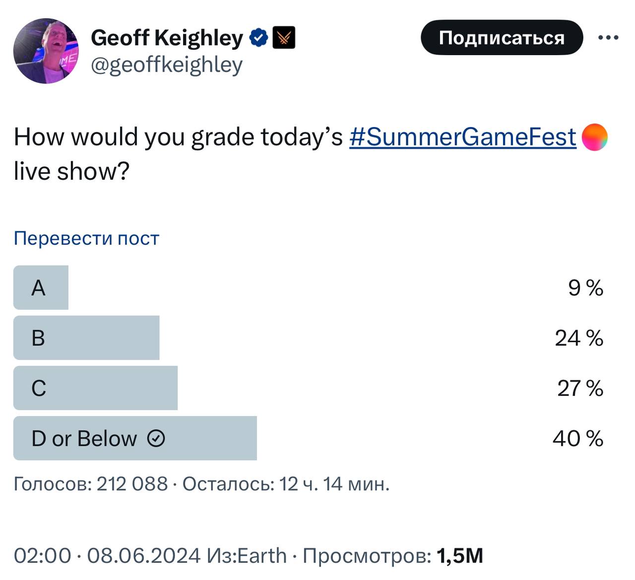Viewport: 635px width, 580px height.
Task: Click the Summer Game Fest gradient emoji
Action: click(x=594, y=137)
